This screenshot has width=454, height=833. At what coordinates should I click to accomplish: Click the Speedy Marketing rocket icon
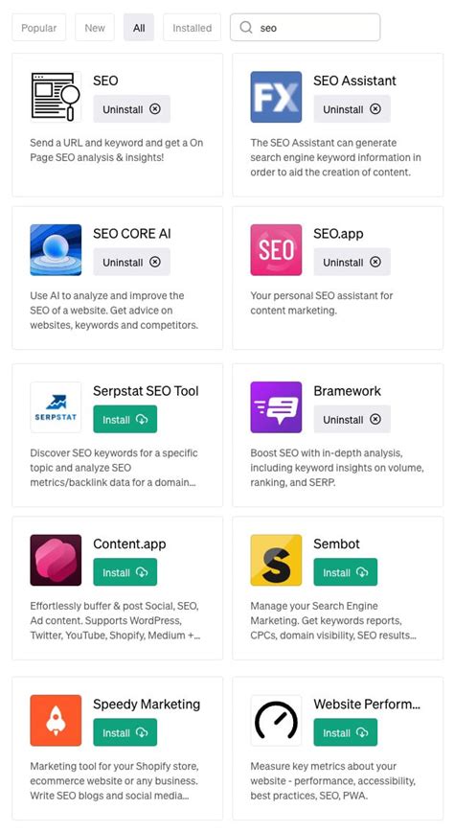click(56, 721)
